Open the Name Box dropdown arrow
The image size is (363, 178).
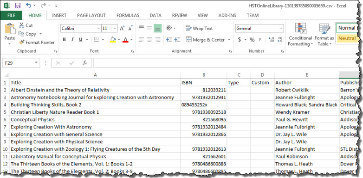point(36,63)
